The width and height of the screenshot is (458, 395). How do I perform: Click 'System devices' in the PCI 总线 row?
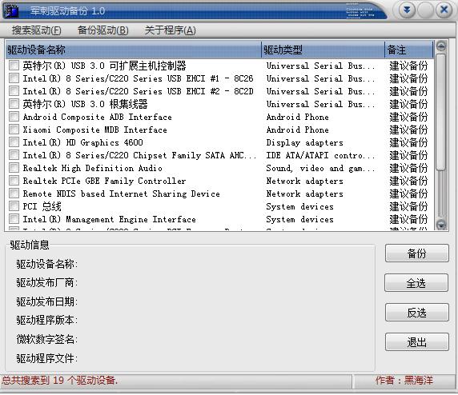point(299,206)
